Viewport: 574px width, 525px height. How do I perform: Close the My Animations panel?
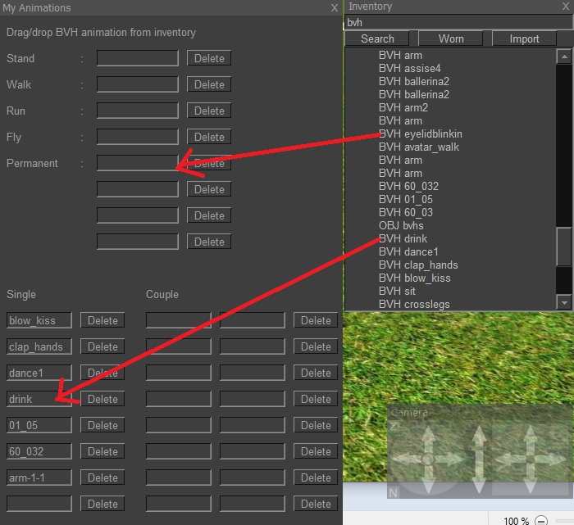click(335, 8)
